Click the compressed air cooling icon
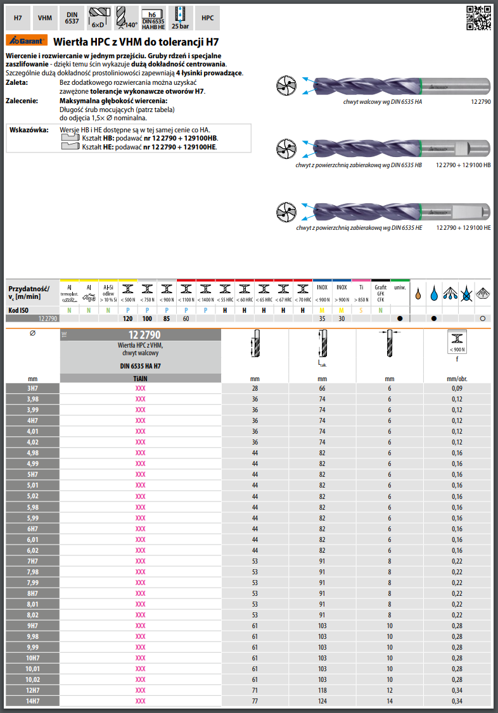 pyautogui.click(x=483, y=293)
